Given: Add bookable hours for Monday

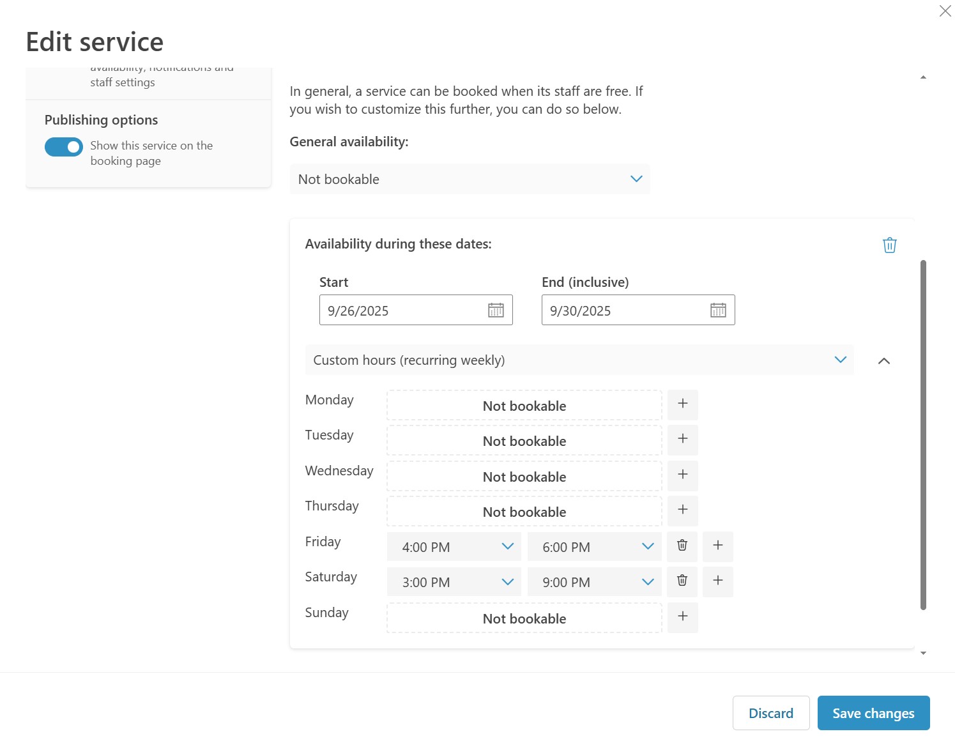Looking at the screenshot, I should click(x=682, y=404).
